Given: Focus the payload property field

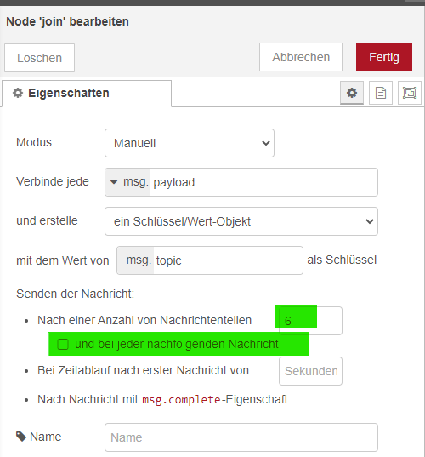Looking at the screenshot, I should (x=263, y=182).
